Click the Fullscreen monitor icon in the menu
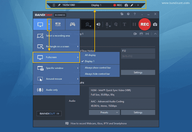This screenshot has width=192, height=132. tap(40, 57)
